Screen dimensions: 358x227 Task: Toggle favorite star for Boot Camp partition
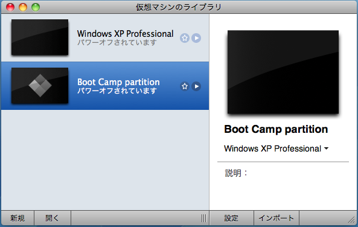coord(185,86)
